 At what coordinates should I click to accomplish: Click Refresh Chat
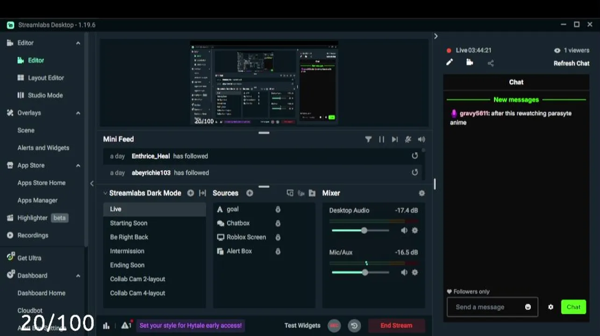tap(571, 63)
